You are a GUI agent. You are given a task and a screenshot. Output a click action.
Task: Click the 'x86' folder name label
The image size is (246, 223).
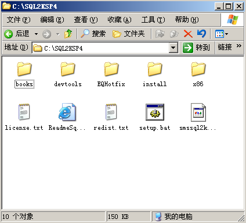tap(198, 84)
